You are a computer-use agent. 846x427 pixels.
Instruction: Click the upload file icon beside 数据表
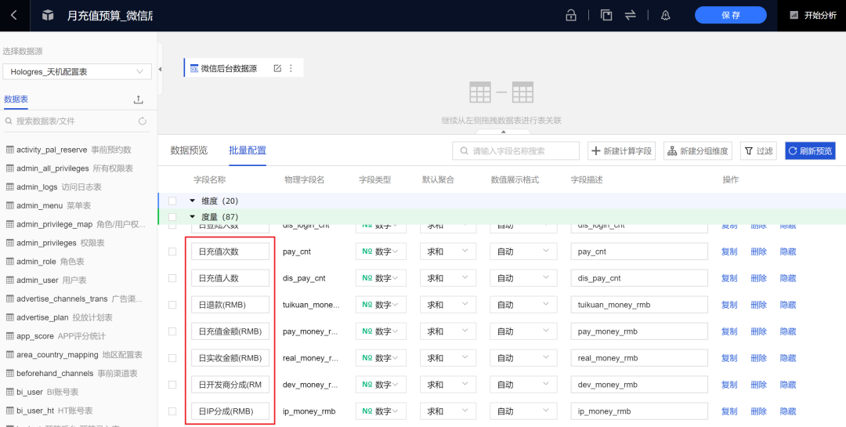pos(138,100)
